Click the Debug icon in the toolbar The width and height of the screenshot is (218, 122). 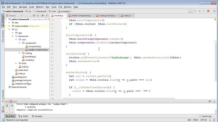point(200,11)
